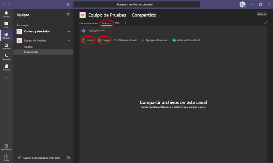Click Cargar to upload a file
This screenshot has width=273, height=163.
point(104,40)
